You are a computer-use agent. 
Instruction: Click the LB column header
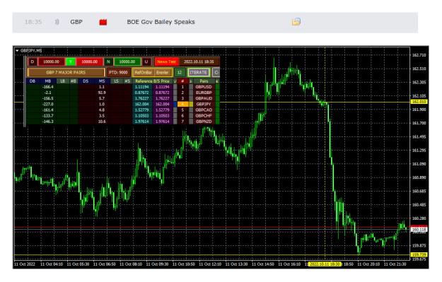(62, 81)
